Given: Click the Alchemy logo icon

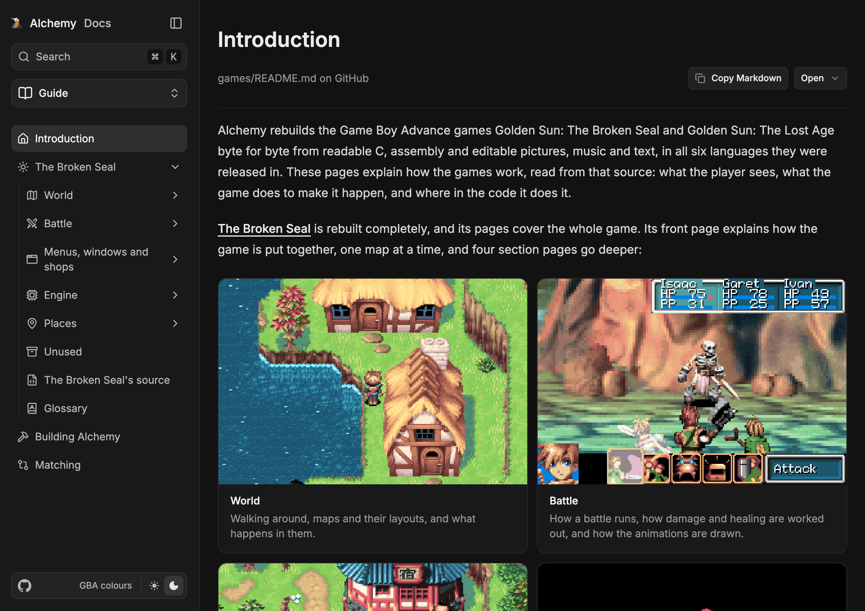Looking at the screenshot, I should tap(16, 23).
